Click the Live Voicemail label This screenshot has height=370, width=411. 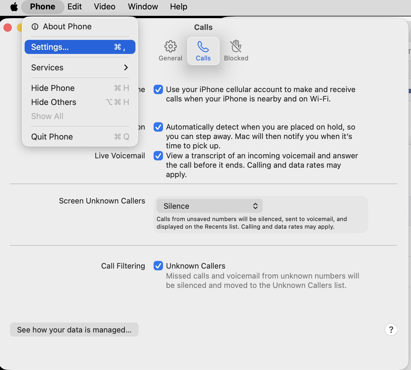(x=120, y=156)
